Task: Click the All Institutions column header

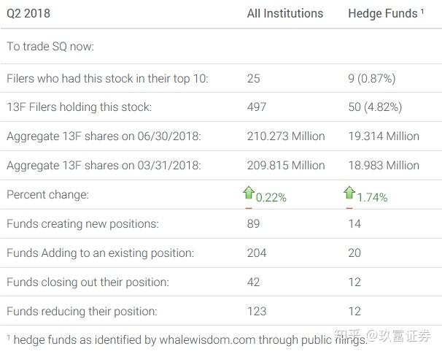Action: point(284,14)
